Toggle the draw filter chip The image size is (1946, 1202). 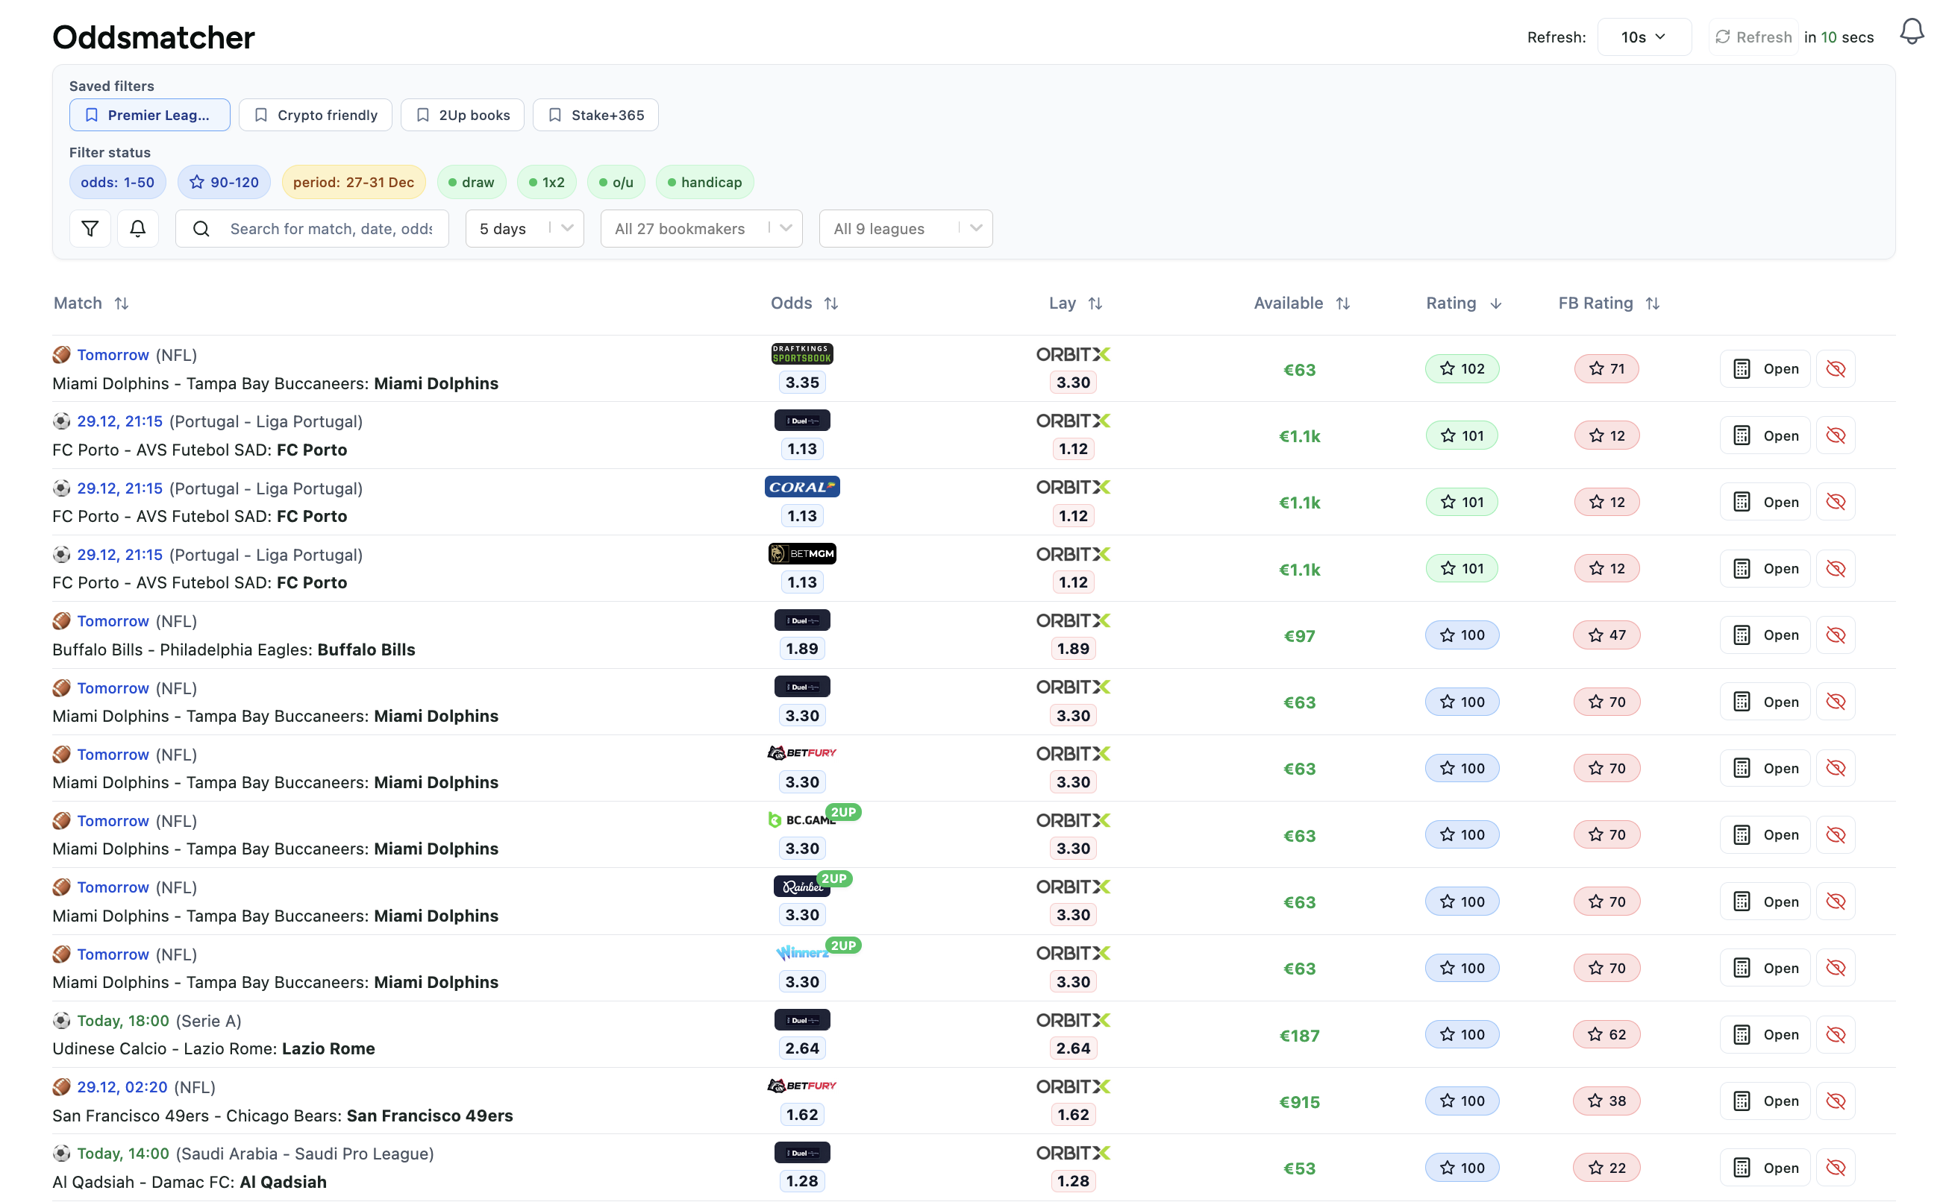[472, 181]
